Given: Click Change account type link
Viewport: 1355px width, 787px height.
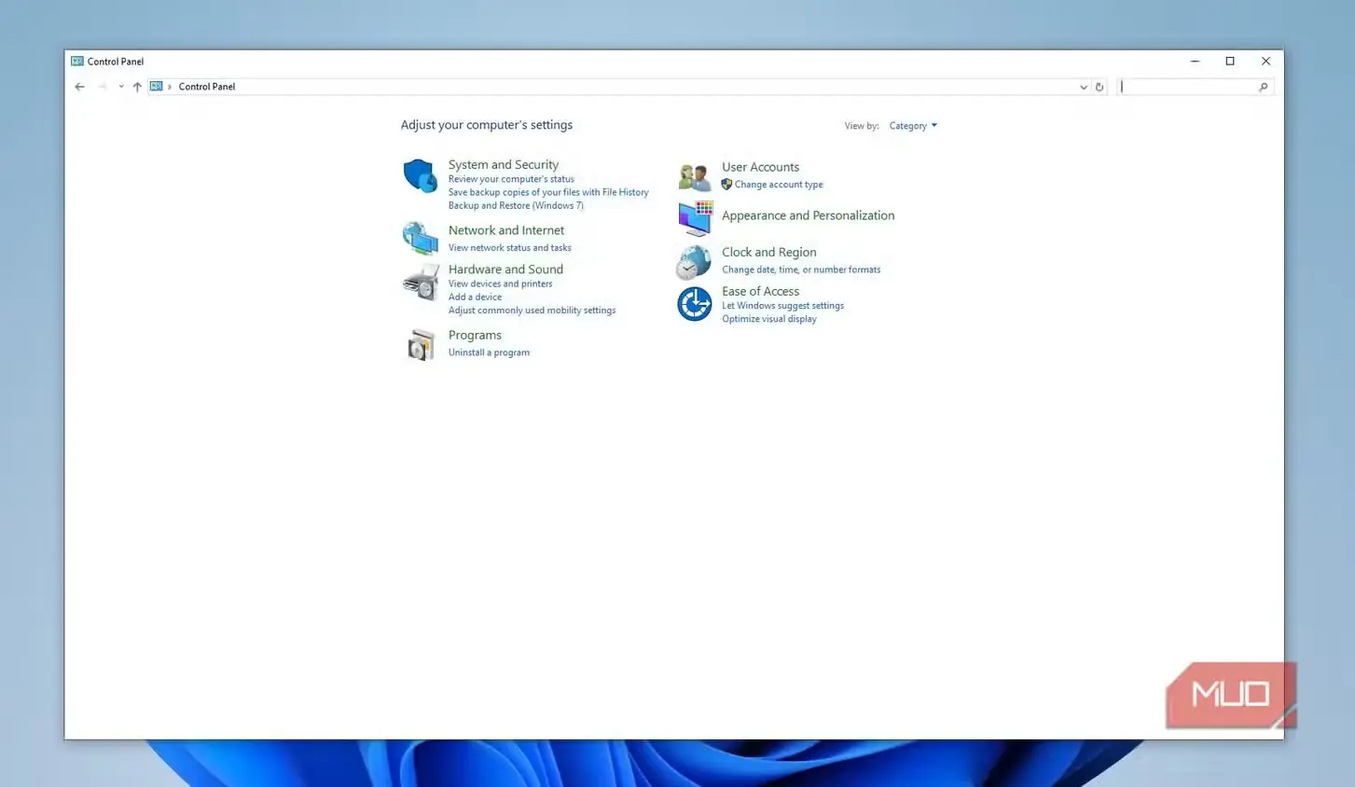Looking at the screenshot, I should 779,185.
